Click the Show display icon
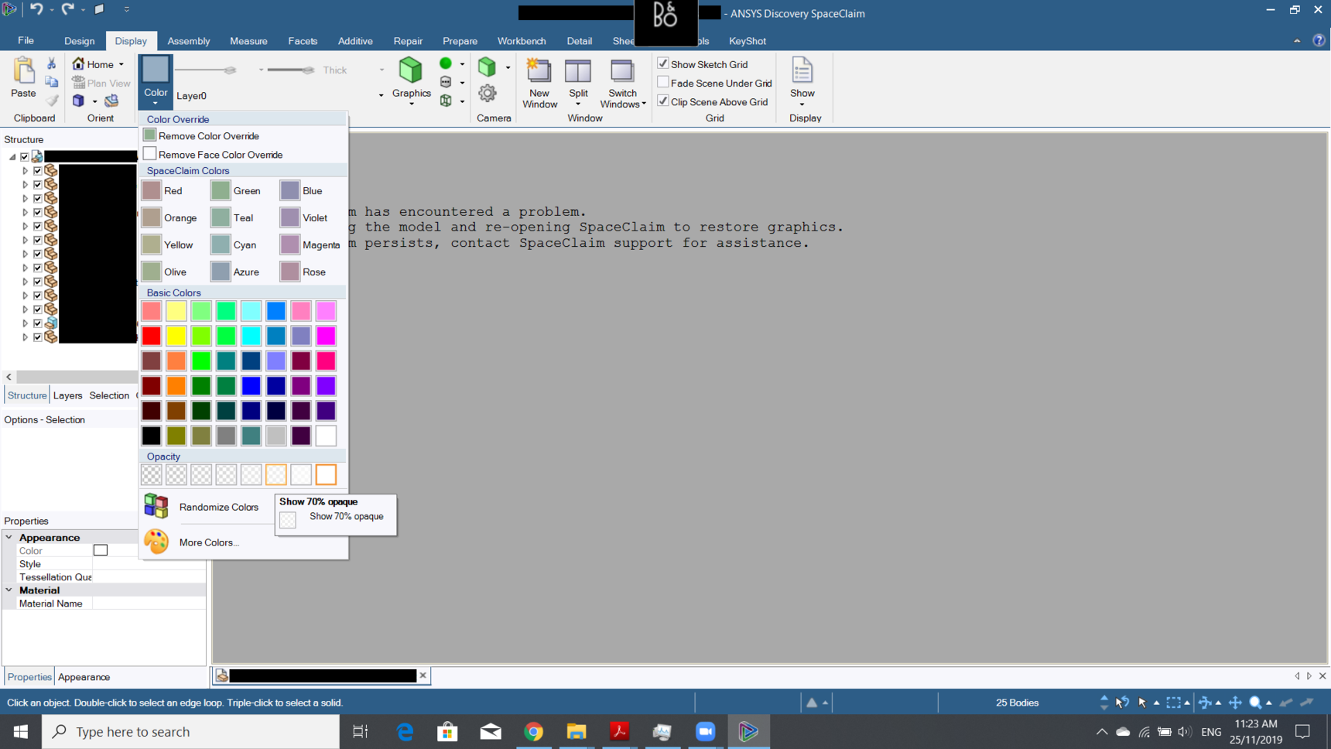This screenshot has width=1331, height=749. coord(802,71)
